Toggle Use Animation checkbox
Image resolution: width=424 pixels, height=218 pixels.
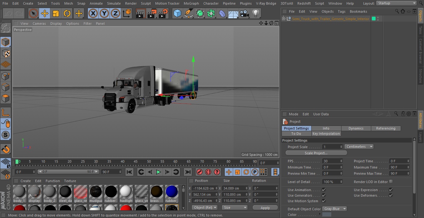coord(324,190)
